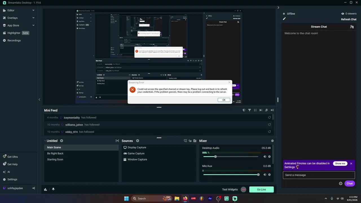Log out using the arrow beside uckfayjaydee
The image size is (361, 203).
point(33,188)
